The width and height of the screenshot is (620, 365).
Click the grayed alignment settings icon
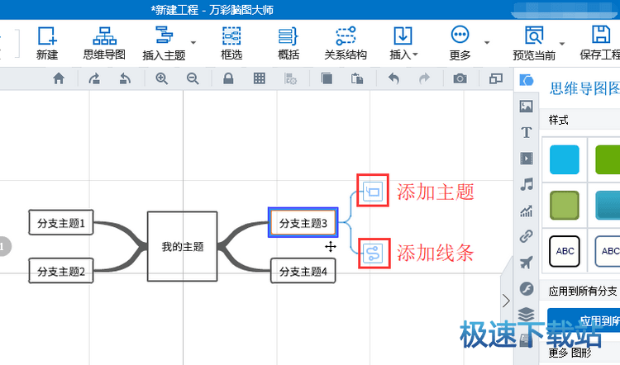290,78
